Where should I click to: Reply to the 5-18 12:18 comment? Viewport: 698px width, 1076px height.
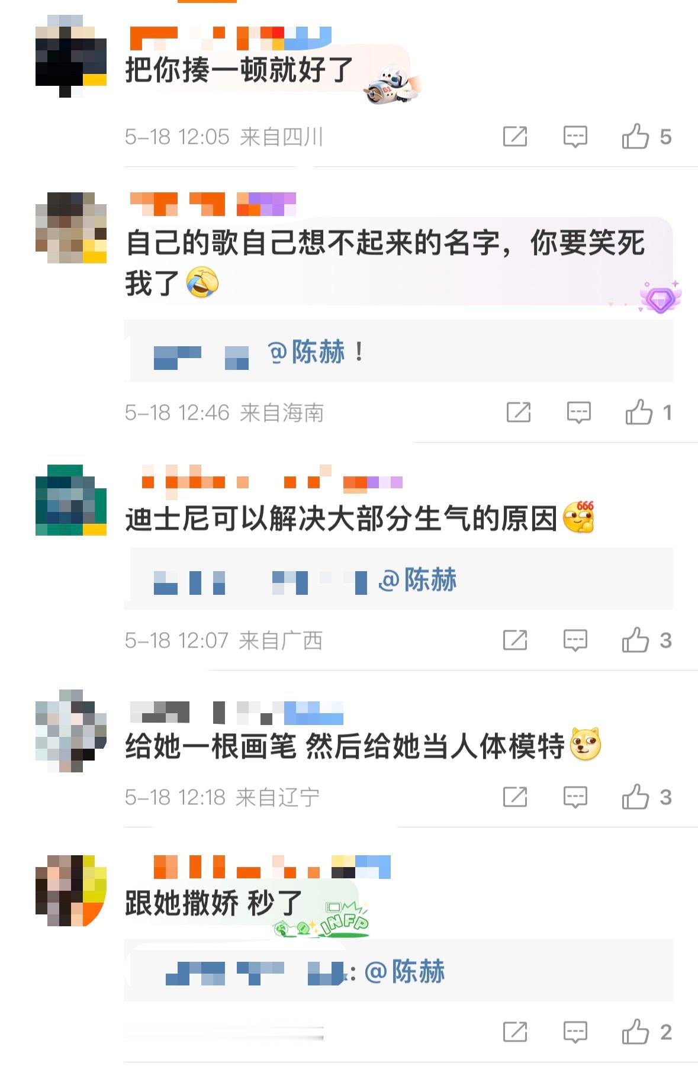[x=574, y=797]
